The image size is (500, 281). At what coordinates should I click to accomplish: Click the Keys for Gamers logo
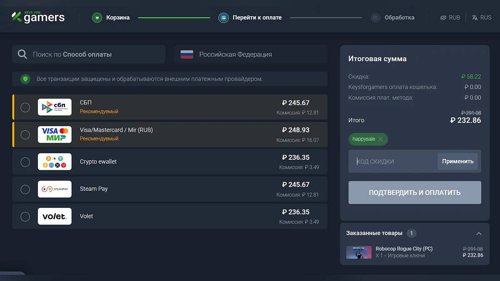38,17
